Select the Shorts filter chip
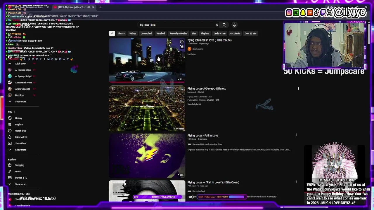The width and height of the screenshot is (374, 210). (121, 34)
